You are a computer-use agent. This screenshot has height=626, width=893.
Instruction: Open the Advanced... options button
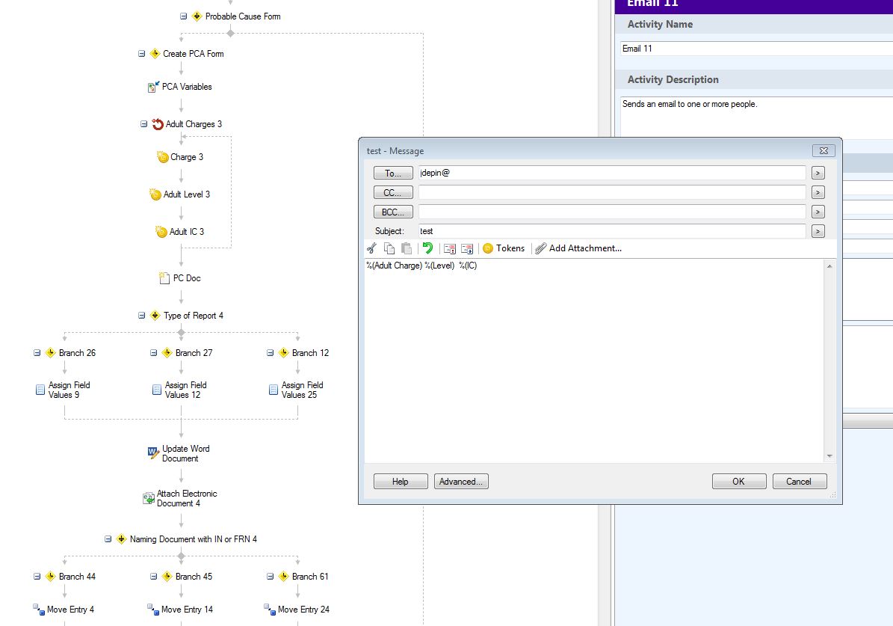tap(461, 481)
